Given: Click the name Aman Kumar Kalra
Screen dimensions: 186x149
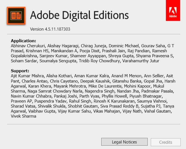Looking at the screenshot, I should [91, 76].
